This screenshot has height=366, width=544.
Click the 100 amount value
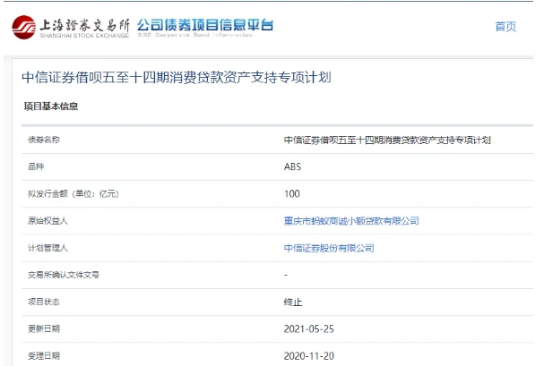pyautogui.click(x=292, y=193)
